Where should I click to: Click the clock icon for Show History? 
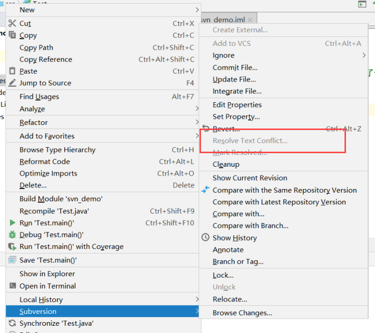[206, 237]
